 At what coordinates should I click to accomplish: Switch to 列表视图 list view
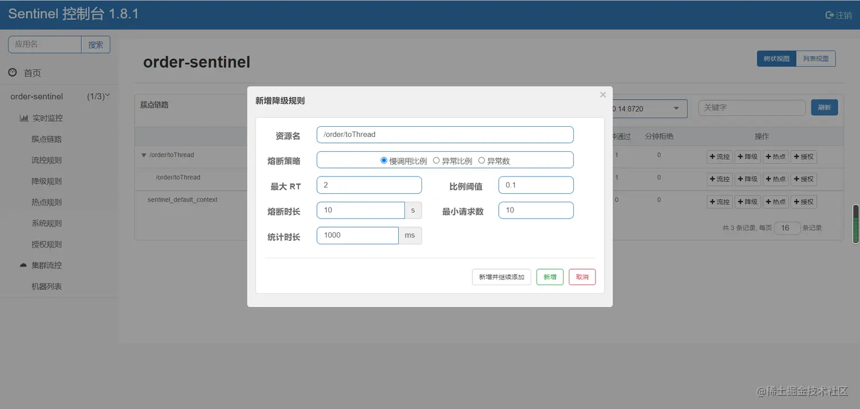816,59
